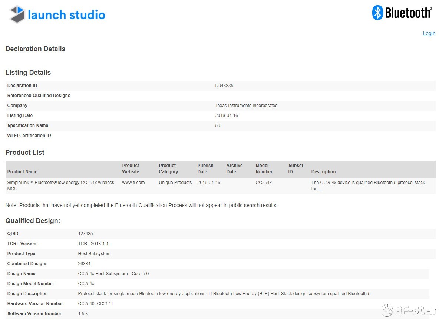This screenshot has height=320, width=439.
Task: Select the Declaration ID value D043835
Action: click(224, 86)
